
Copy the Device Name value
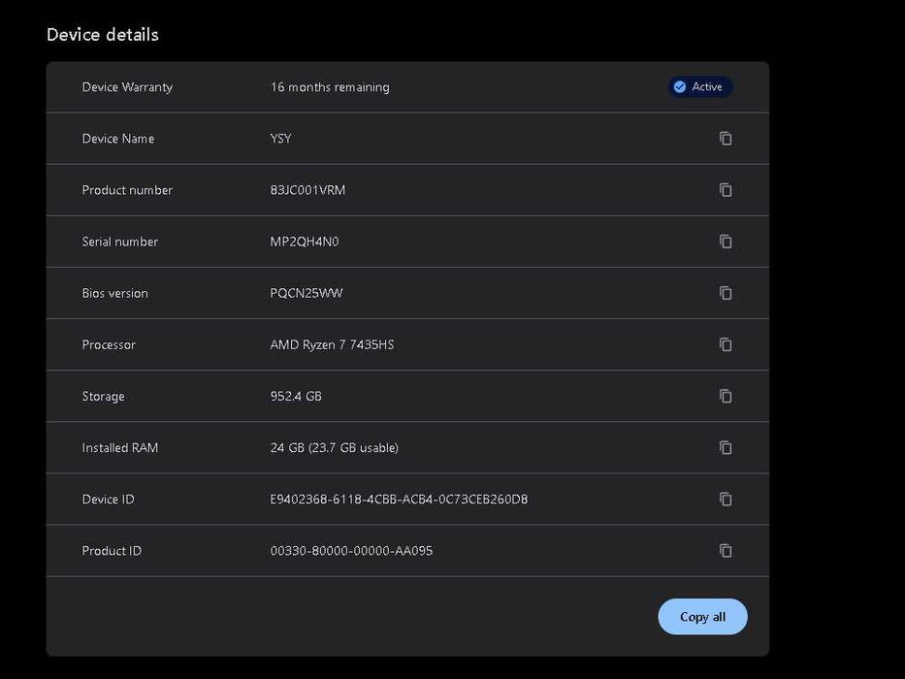726,139
